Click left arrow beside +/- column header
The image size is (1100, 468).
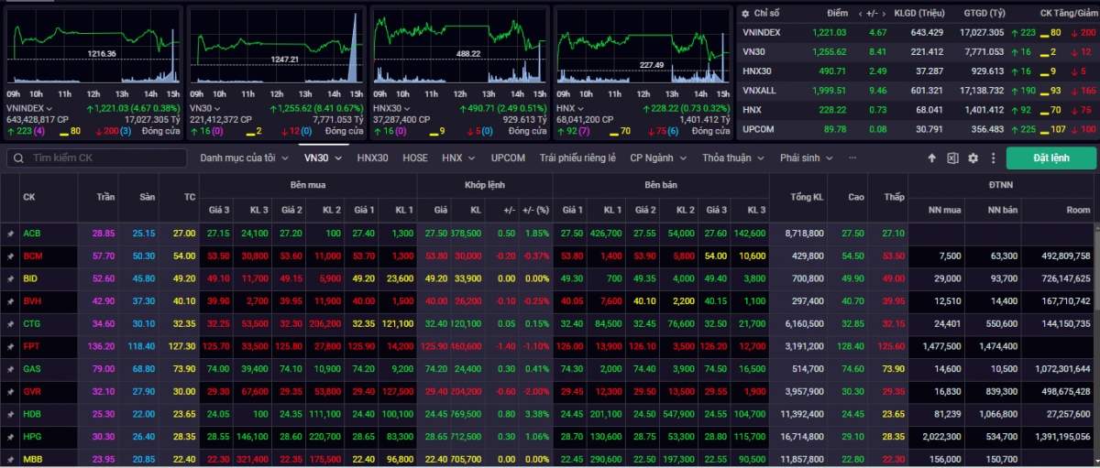coord(860,14)
